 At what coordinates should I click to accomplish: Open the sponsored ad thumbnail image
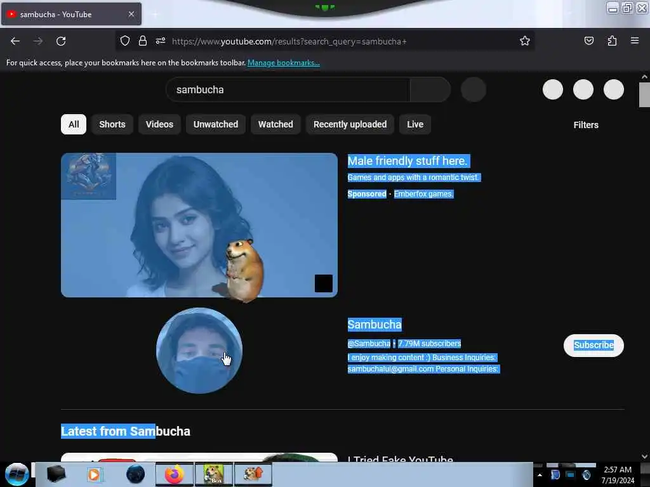tap(199, 225)
